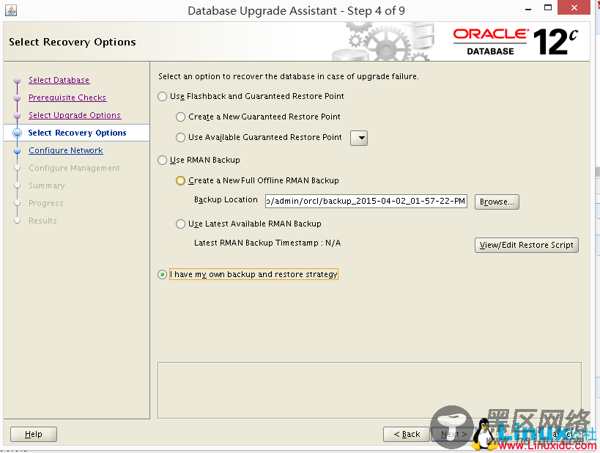Choose Create a New Full Offline RMAN Backup
This screenshot has width=600, height=453.
pos(181,181)
